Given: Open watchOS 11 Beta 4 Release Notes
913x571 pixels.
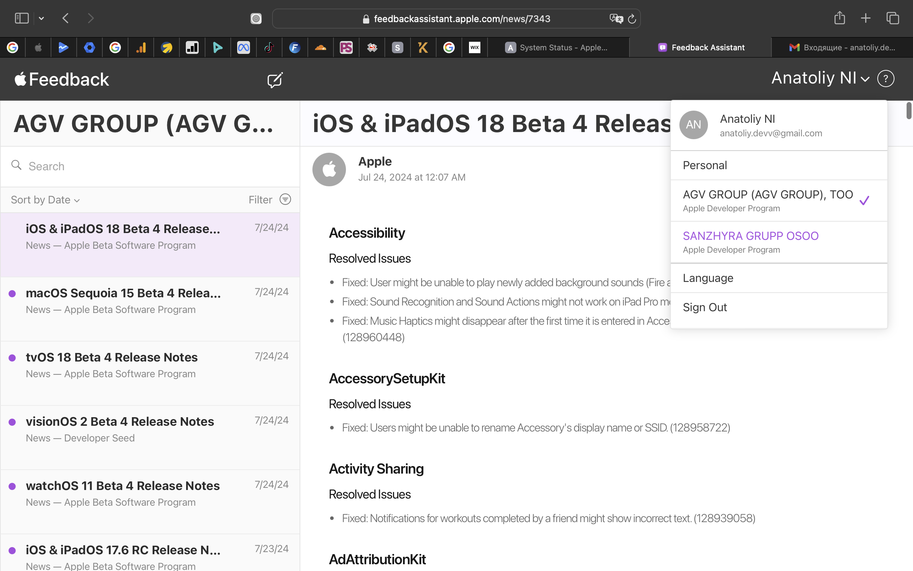Looking at the screenshot, I should click(x=150, y=501).
